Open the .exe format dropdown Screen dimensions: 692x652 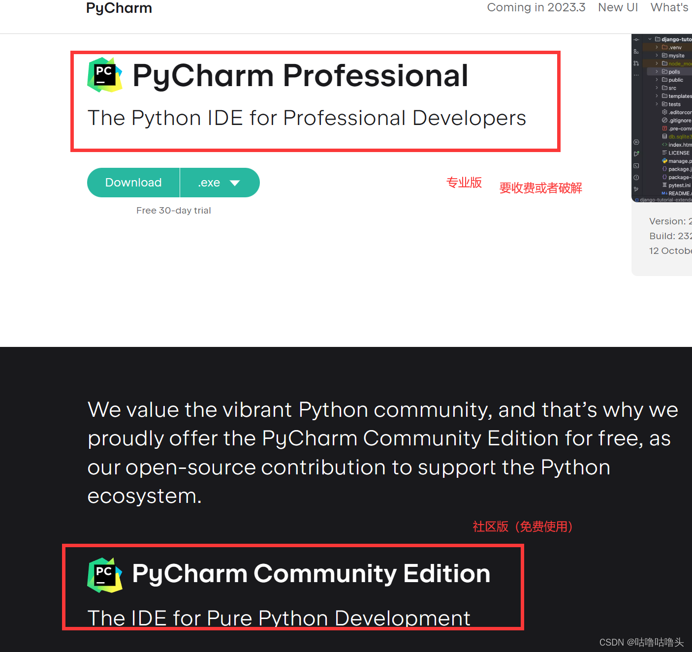point(220,183)
